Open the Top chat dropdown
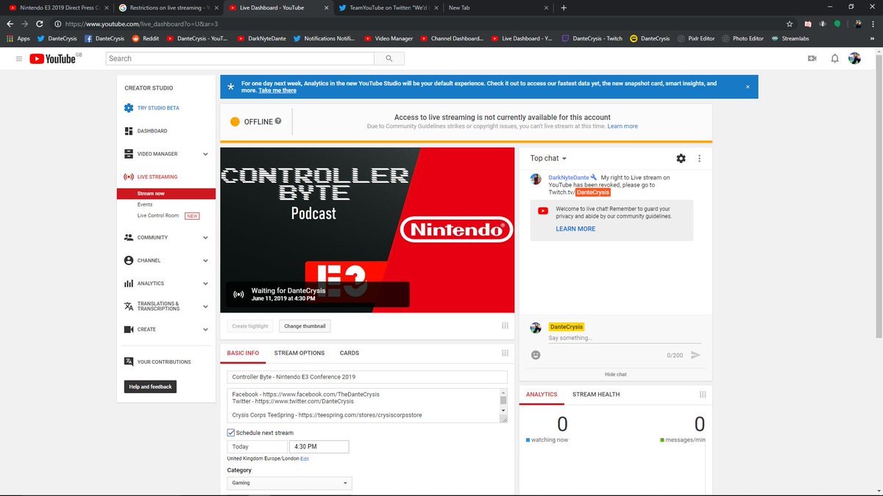The image size is (883, 496). (x=548, y=158)
